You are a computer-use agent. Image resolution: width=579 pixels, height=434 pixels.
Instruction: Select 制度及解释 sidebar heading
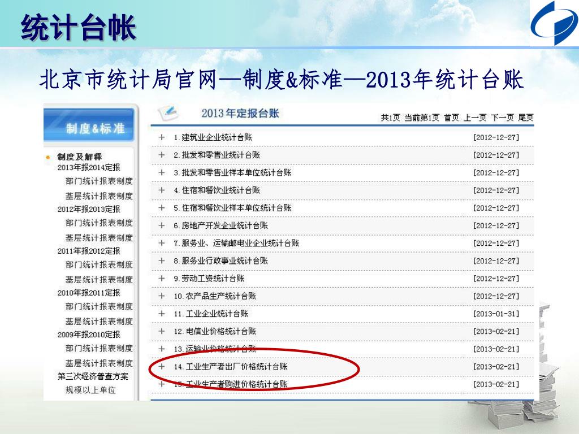(79, 157)
